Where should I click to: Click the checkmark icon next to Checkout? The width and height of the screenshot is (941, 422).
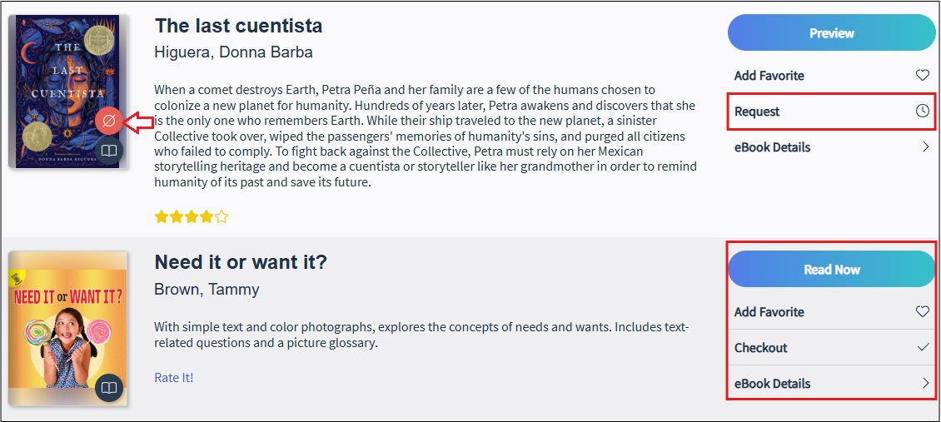pyautogui.click(x=924, y=348)
